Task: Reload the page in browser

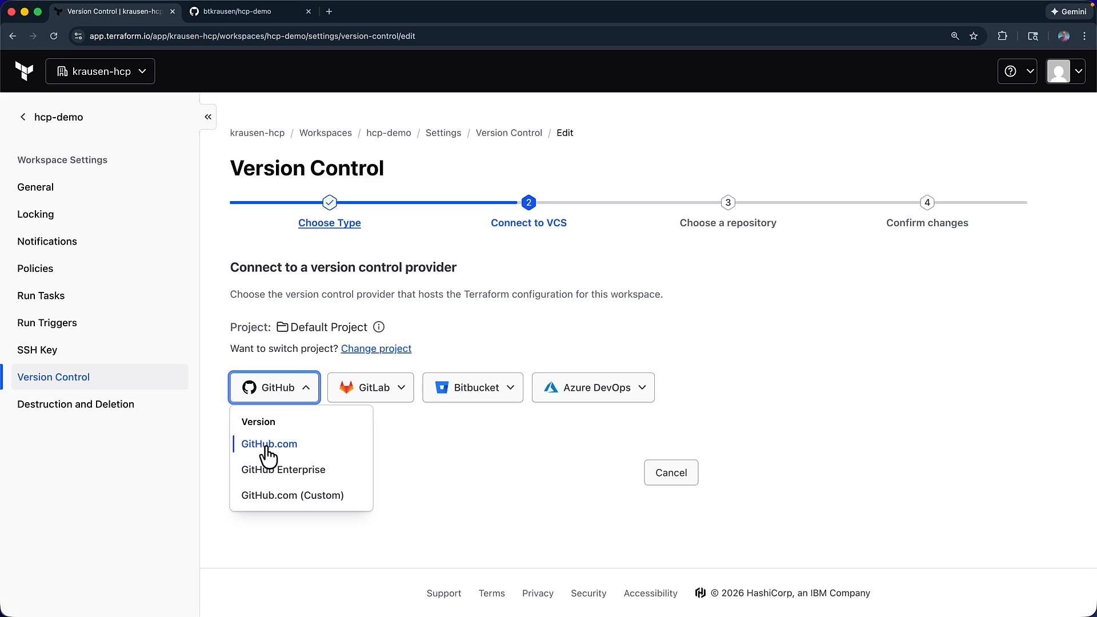Action: tap(54, 36)
